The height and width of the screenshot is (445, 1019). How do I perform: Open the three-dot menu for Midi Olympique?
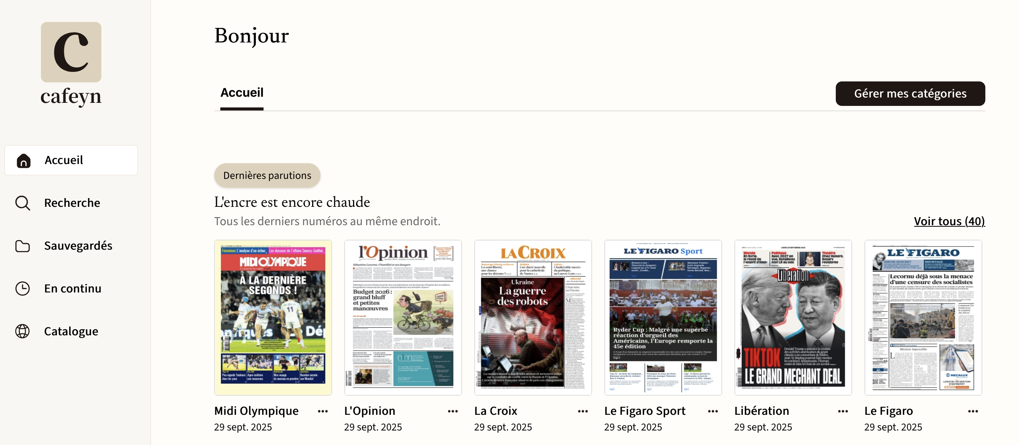click(x=323, y=411)
